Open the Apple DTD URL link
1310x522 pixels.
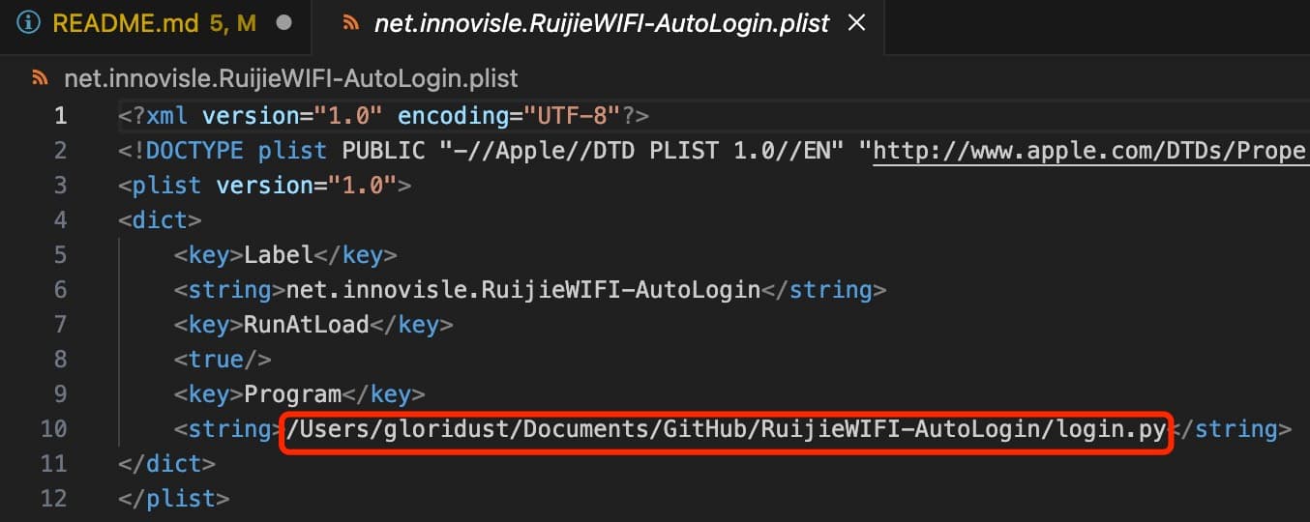pyautogui.click(x=1091, y=151)
